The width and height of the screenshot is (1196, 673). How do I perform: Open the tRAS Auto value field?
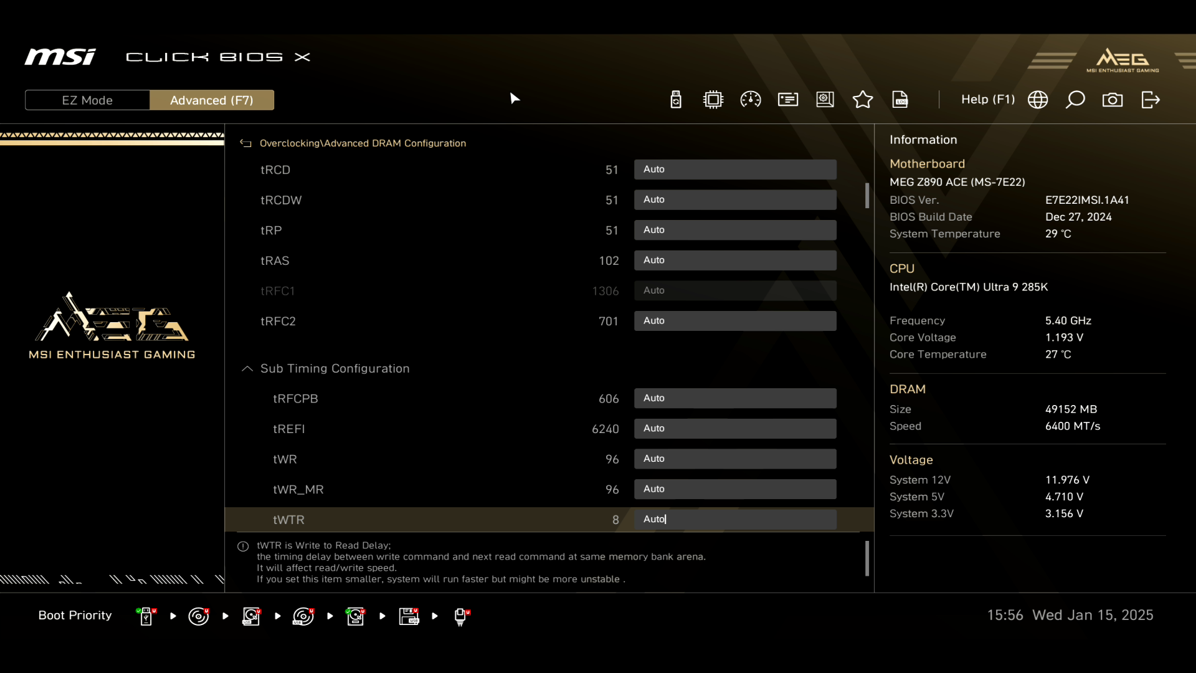(x=735, y=260)
